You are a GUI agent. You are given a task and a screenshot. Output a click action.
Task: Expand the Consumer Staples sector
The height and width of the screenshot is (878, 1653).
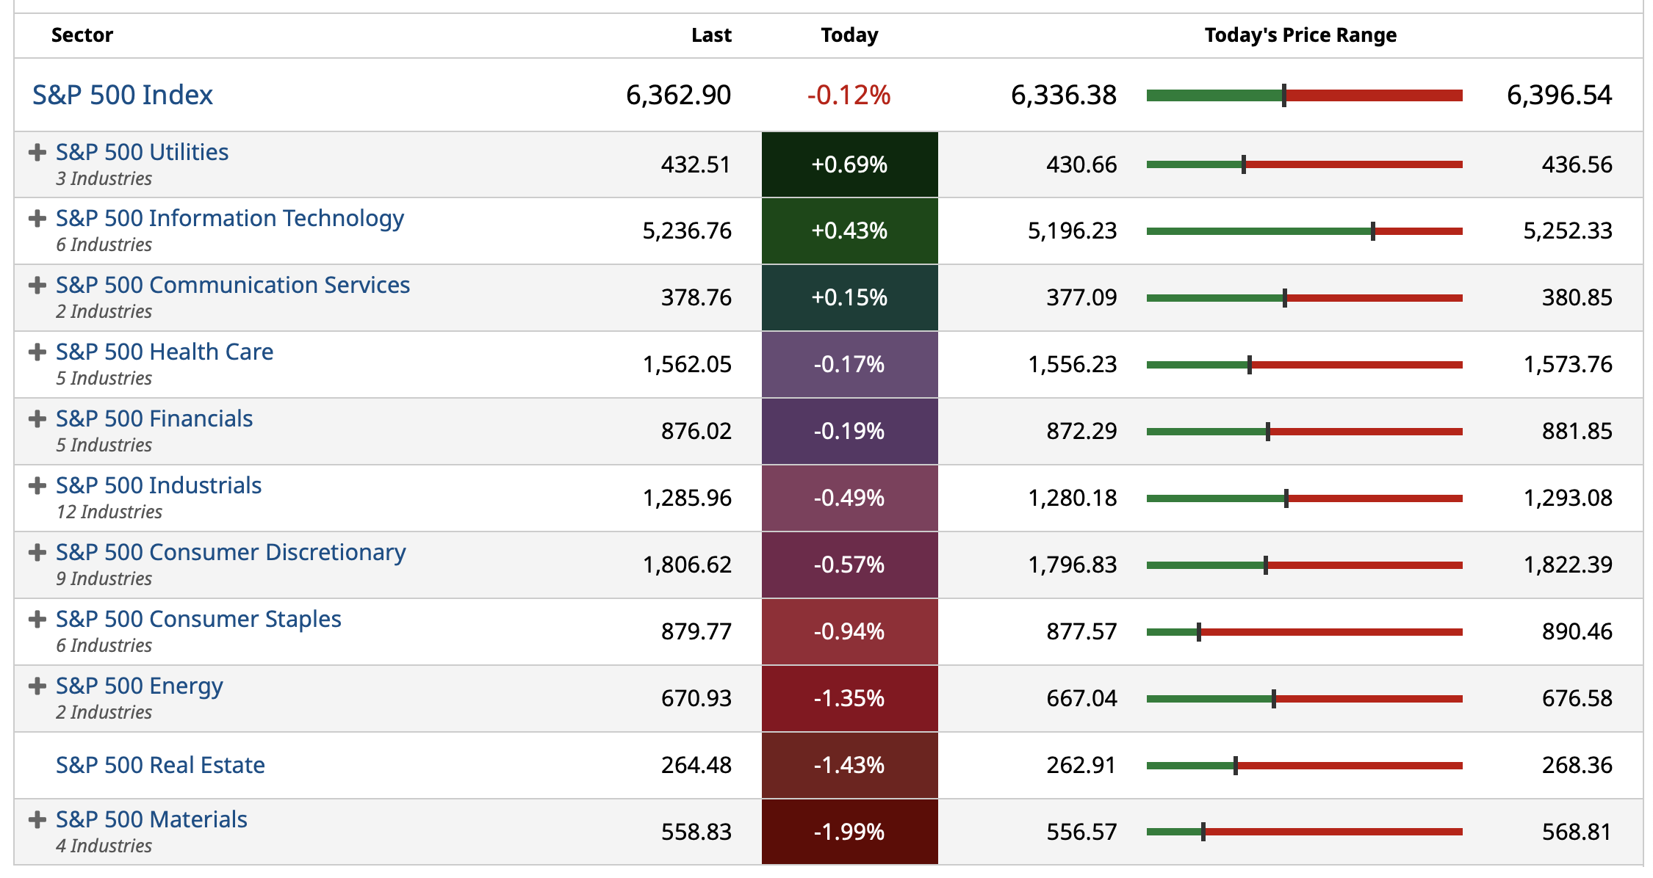[x=37, y=620]
